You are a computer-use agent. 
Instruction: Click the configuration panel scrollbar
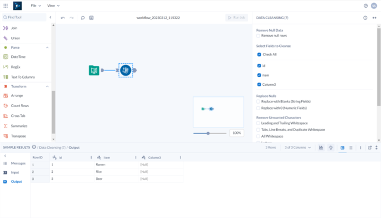[x=379, y=67]
